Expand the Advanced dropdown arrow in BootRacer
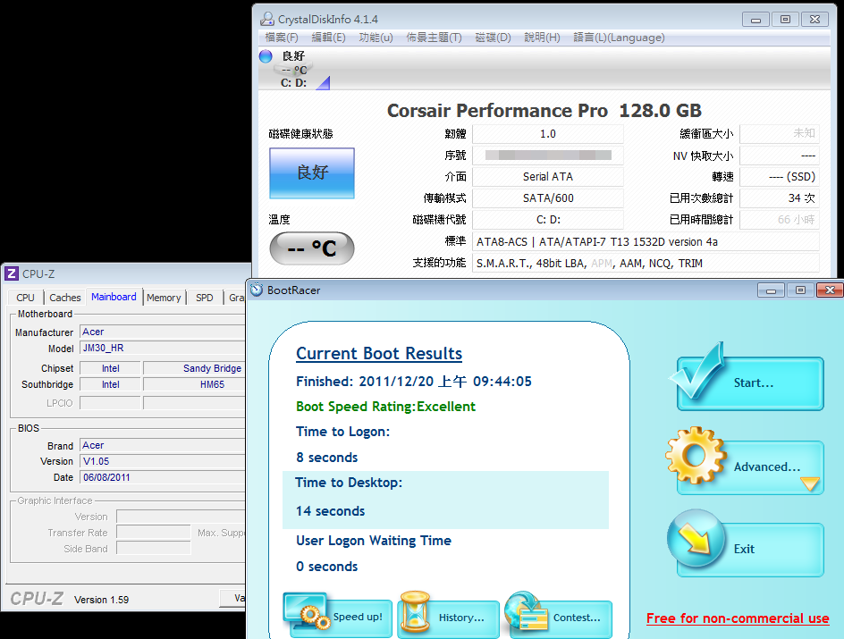This screenshot has height=639, width=844. [x=809, y=483]
